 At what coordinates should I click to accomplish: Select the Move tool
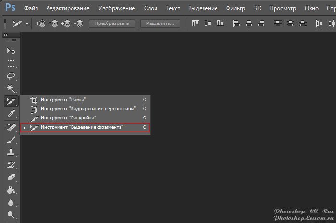click(x=11, y=51)
